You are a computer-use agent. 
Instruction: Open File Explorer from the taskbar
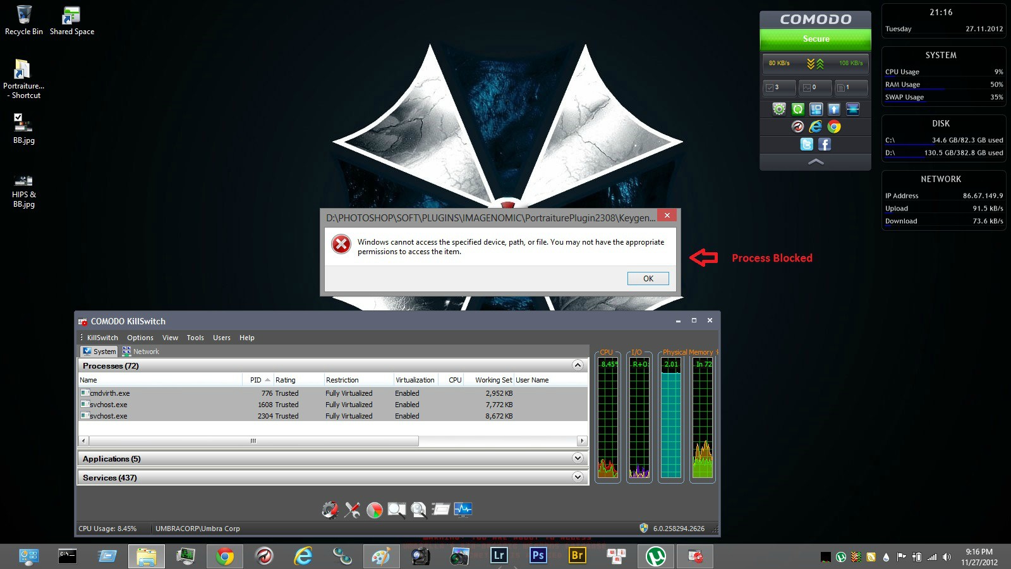point(147,556)
